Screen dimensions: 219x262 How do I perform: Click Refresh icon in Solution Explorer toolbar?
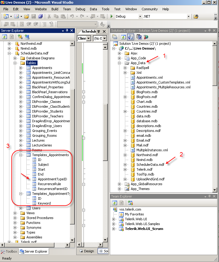coord(123,37)
